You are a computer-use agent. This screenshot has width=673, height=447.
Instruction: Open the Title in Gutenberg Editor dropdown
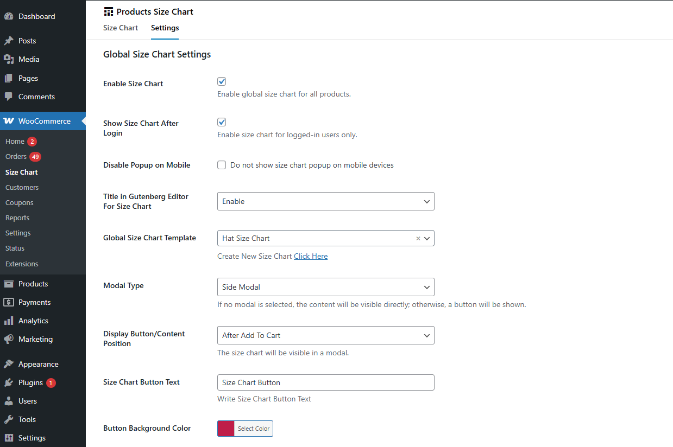click(325, 201)
